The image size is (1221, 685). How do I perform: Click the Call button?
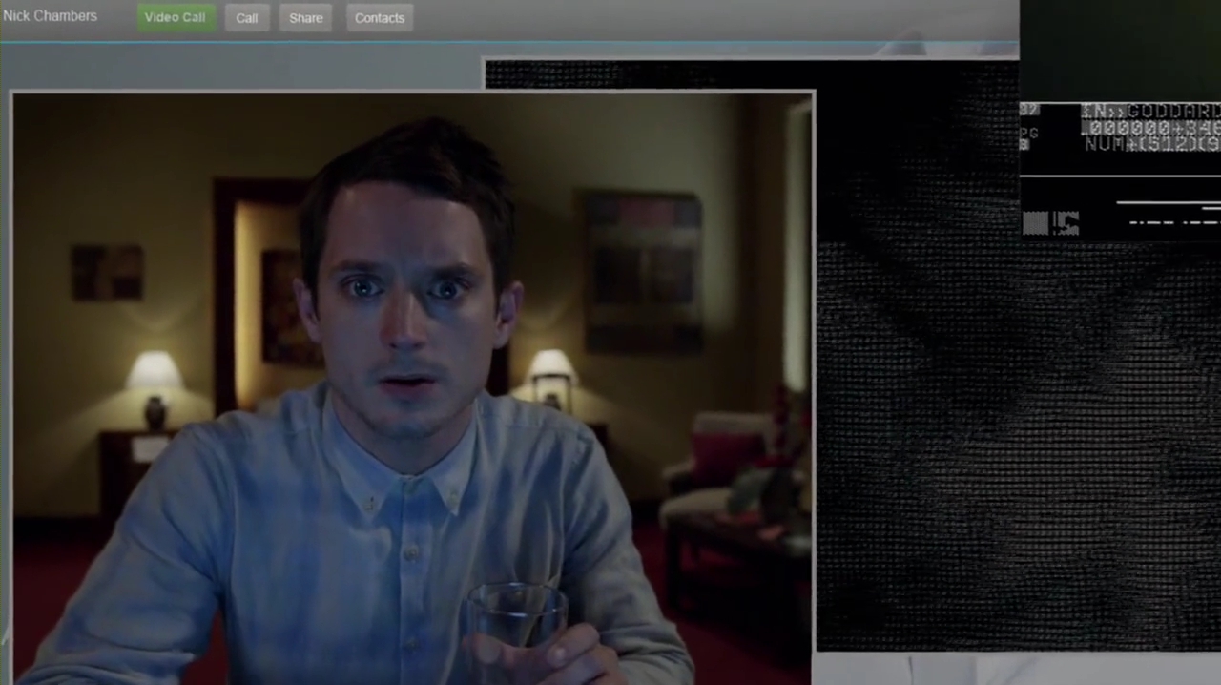pos(247,18)
